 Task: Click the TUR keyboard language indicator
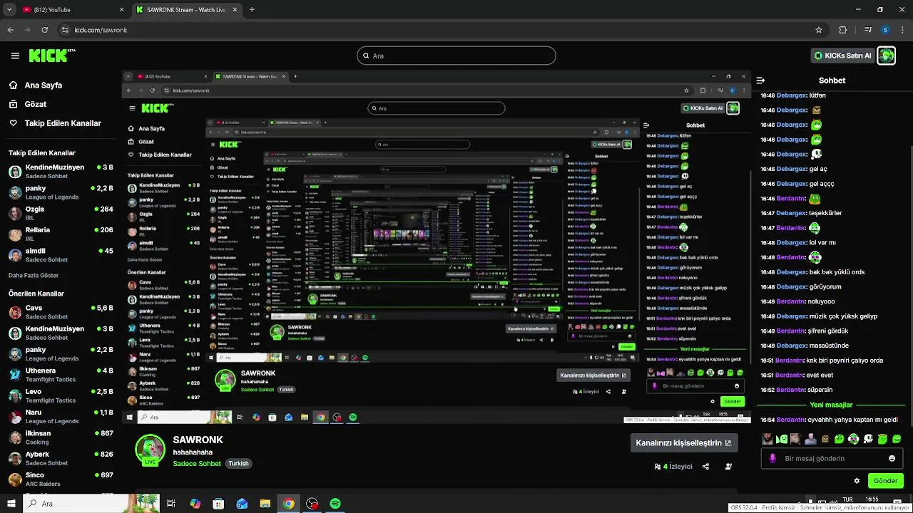coord(847,500)
